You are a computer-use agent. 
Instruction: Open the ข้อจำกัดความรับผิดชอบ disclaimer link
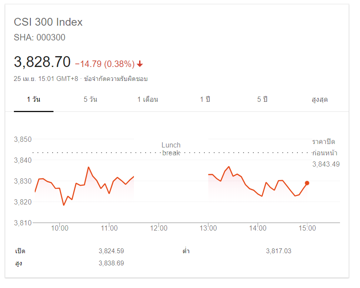point(116,79)
